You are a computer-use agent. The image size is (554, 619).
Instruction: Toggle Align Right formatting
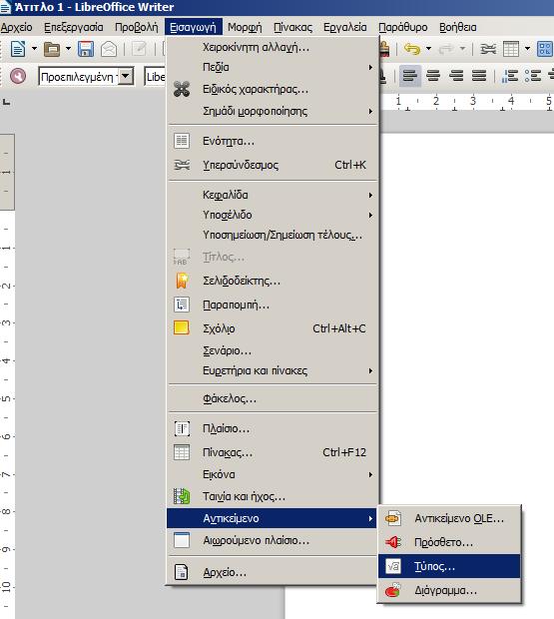pyautogui.click(x=456, y=76)
